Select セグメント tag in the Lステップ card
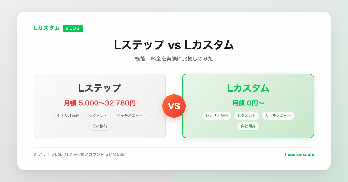 (98, 116)
